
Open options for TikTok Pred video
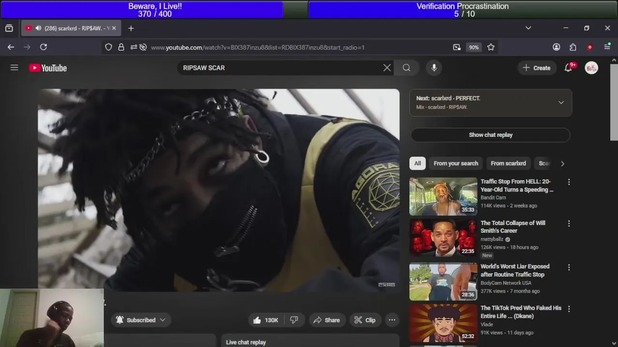tap(569, 308)
